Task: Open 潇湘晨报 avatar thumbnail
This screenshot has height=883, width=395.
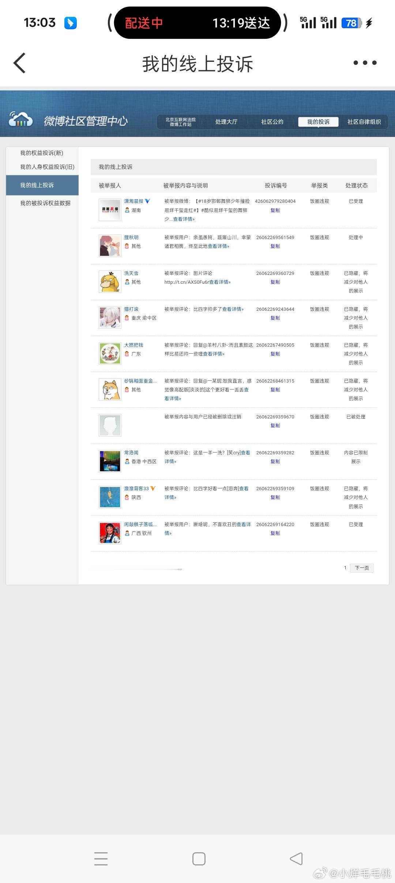Action: tap(110, 210)
